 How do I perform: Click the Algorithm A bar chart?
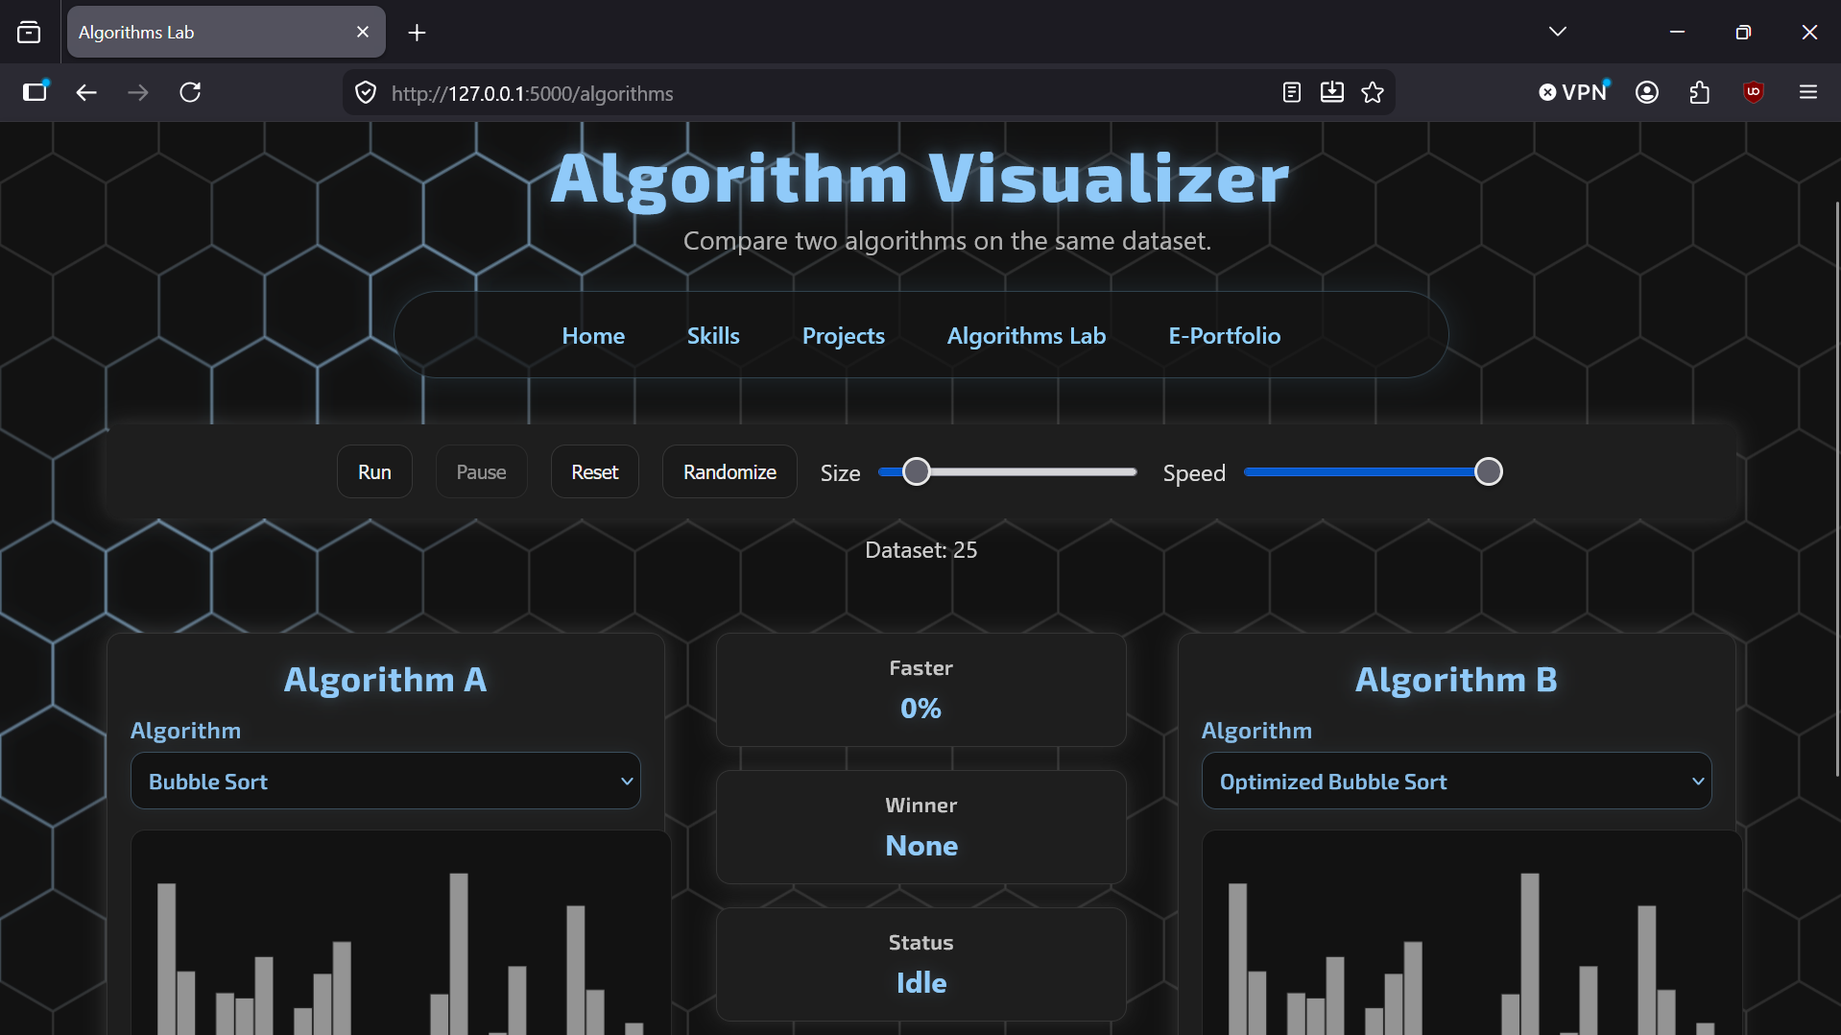coord(400,933)
